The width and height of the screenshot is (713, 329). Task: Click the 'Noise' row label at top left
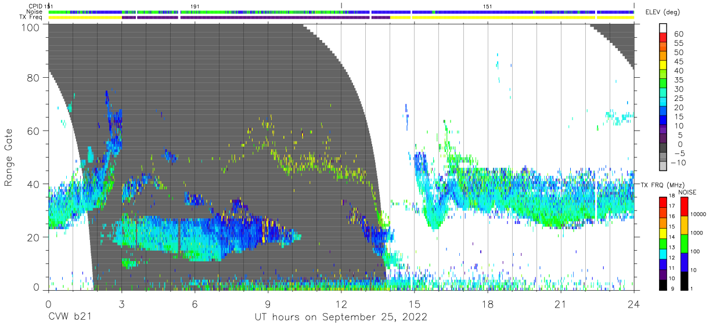(35, 12)
